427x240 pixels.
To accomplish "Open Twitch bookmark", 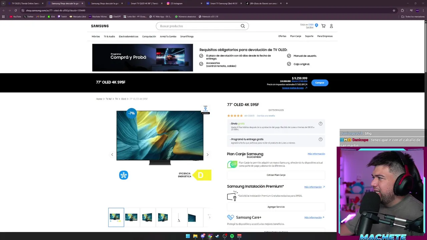I will point(62,16).
